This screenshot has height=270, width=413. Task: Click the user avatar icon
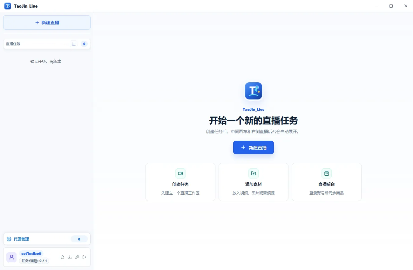[x=11, y=257]
